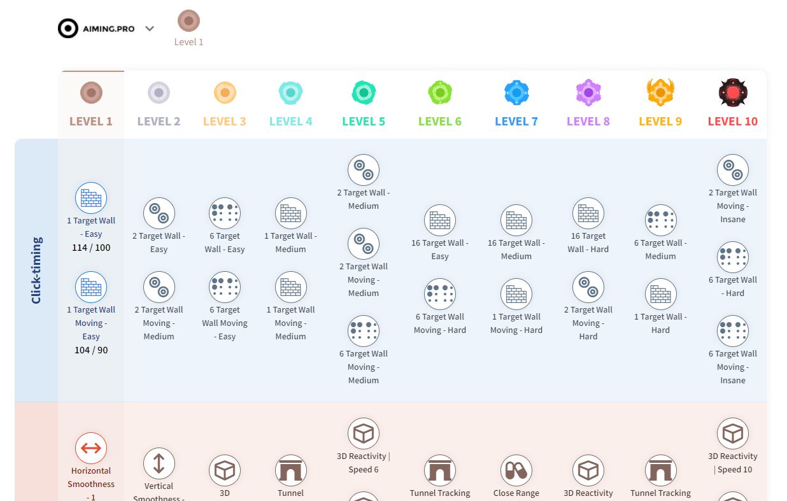
Task: Open 2 Target Wall - Easy drill
Action: click(159, 213)
